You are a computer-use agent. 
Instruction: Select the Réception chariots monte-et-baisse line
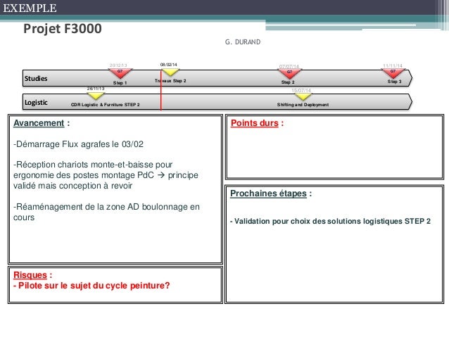pyautogui.click(x=106, y=175)
